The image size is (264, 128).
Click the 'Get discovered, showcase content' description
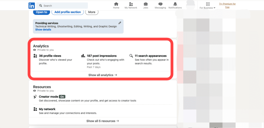(88, 101)
